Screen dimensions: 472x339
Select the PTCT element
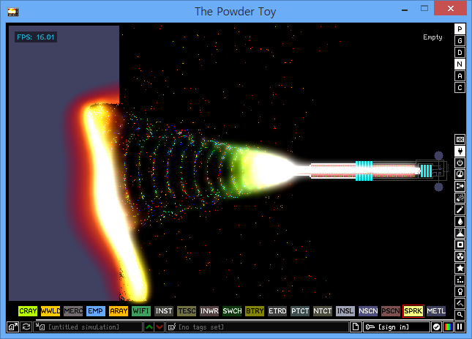coord(300,311)
